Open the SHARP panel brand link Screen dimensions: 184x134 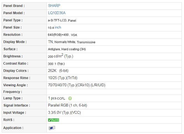(x=54, y=6)
